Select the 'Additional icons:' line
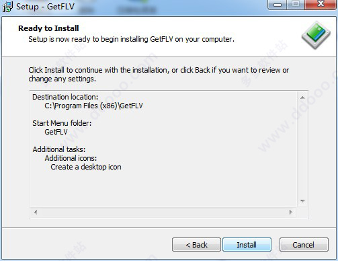338x261 pixels. (71, 158)
